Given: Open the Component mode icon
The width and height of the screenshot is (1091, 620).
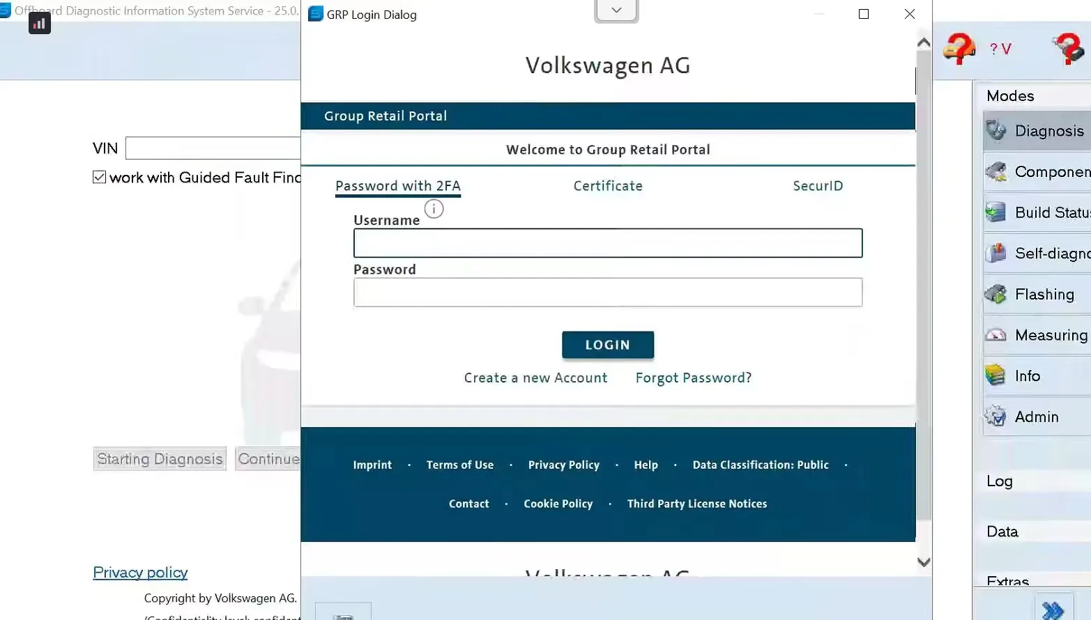Looking at the screenshot, I should [x=996, y=171].
